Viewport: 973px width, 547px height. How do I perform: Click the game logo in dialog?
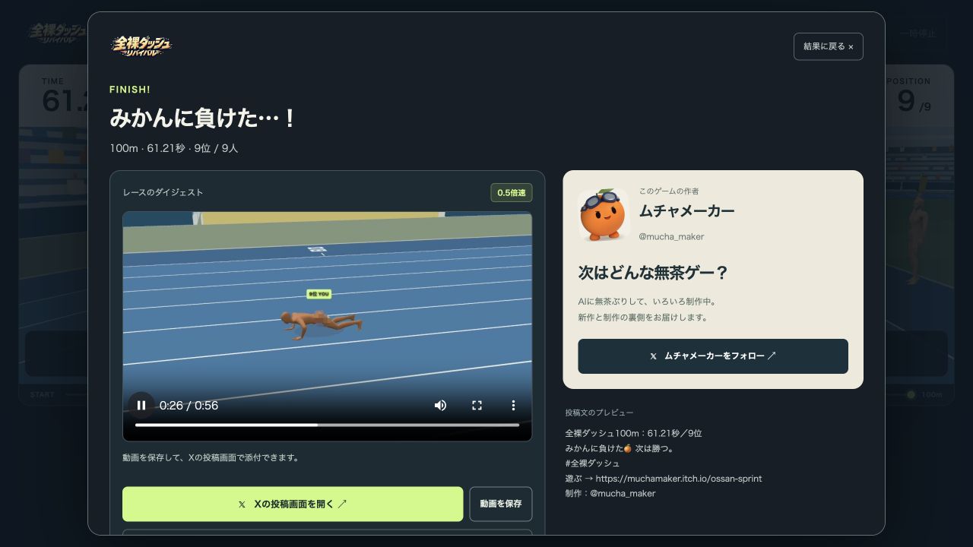pyautogui.click(x=141, y=46)
